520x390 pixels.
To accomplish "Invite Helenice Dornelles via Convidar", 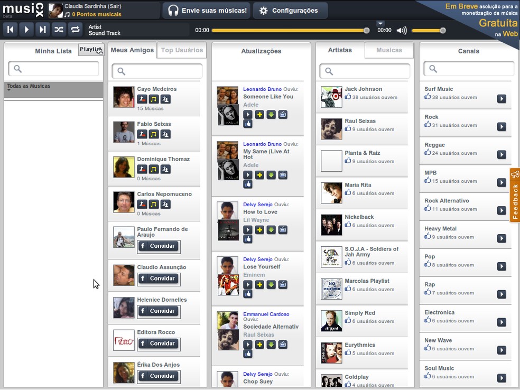I will pos(159,311).
